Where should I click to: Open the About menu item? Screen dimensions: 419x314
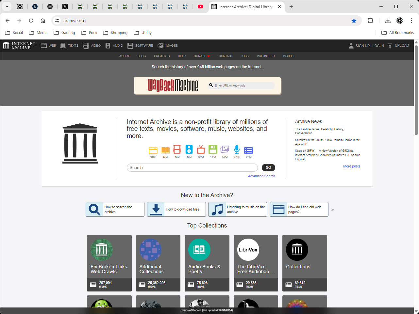pos(125,56)
